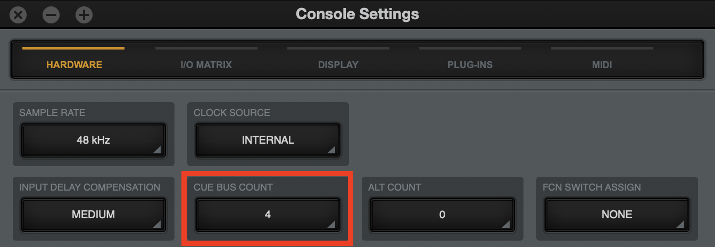
Task: Open the Input Delay Compensation MEDIUM dropdown
Action: (93, 215)
